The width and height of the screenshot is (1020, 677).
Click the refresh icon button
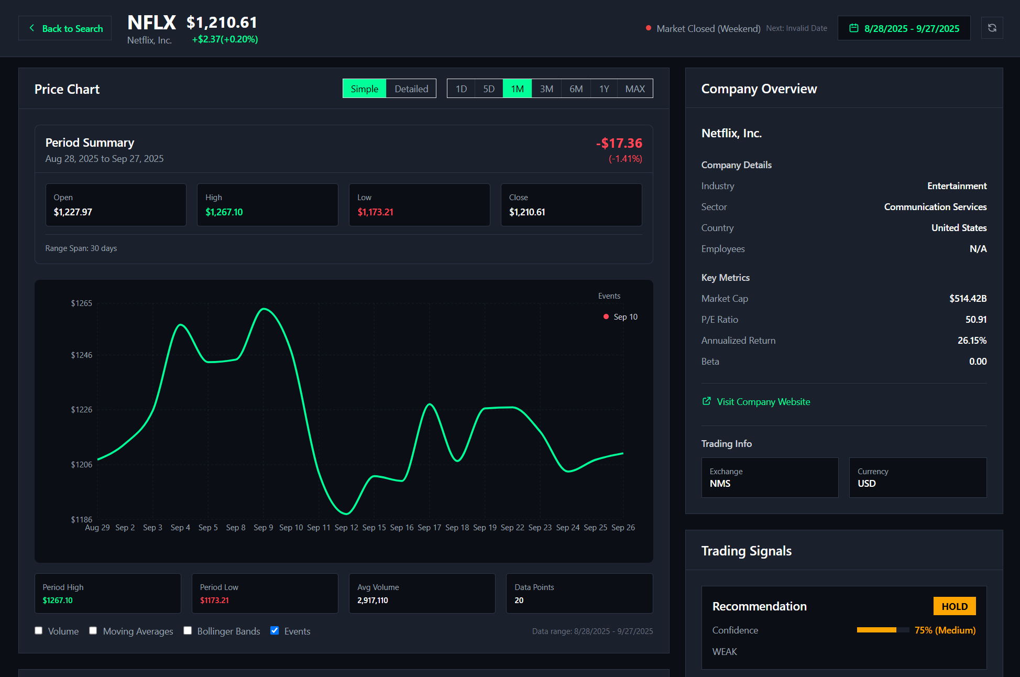tap(992, 28)
